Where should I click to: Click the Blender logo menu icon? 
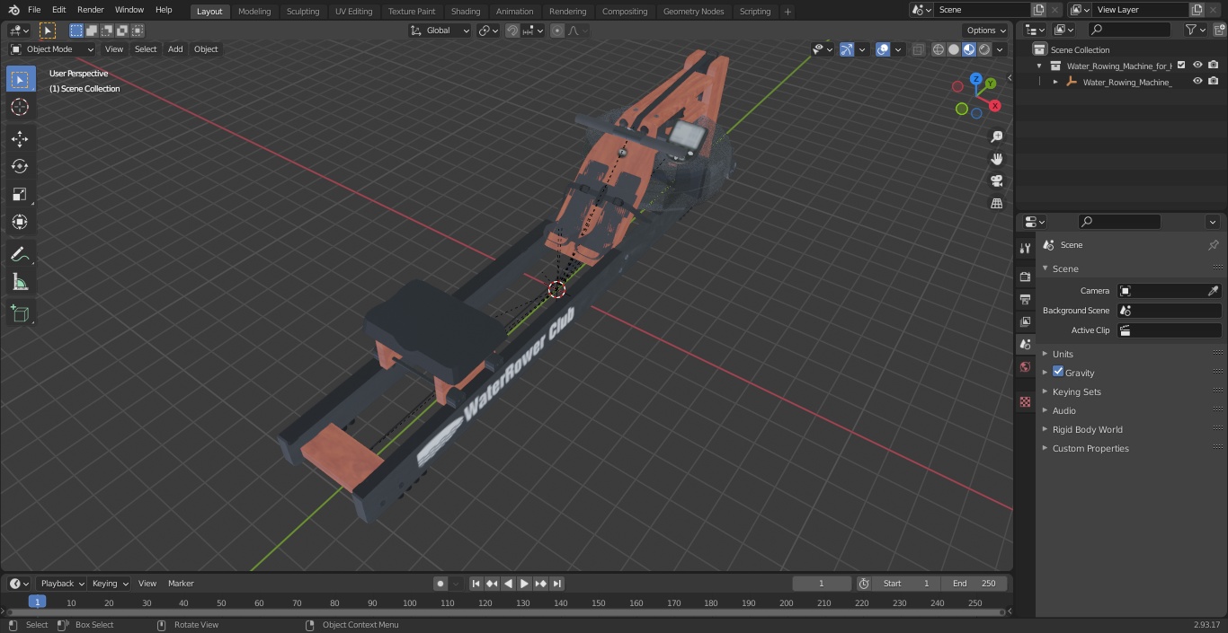click(x=13, y=10)
